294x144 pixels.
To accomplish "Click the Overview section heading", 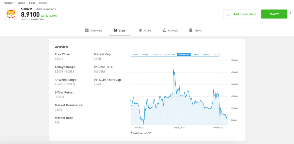I will pos(61,47).
